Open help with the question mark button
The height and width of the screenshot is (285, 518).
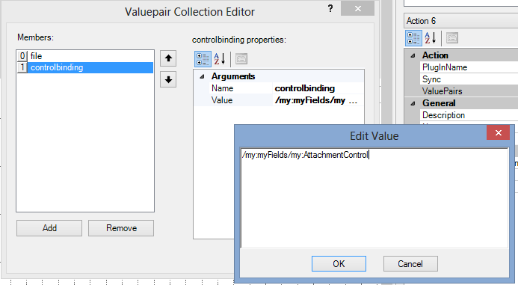pos(330,8)
